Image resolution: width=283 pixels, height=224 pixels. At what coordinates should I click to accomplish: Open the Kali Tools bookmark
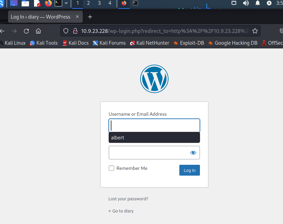coord(44,43)
